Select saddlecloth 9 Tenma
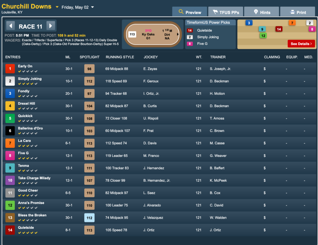318x245 pixels. point(10,168)
